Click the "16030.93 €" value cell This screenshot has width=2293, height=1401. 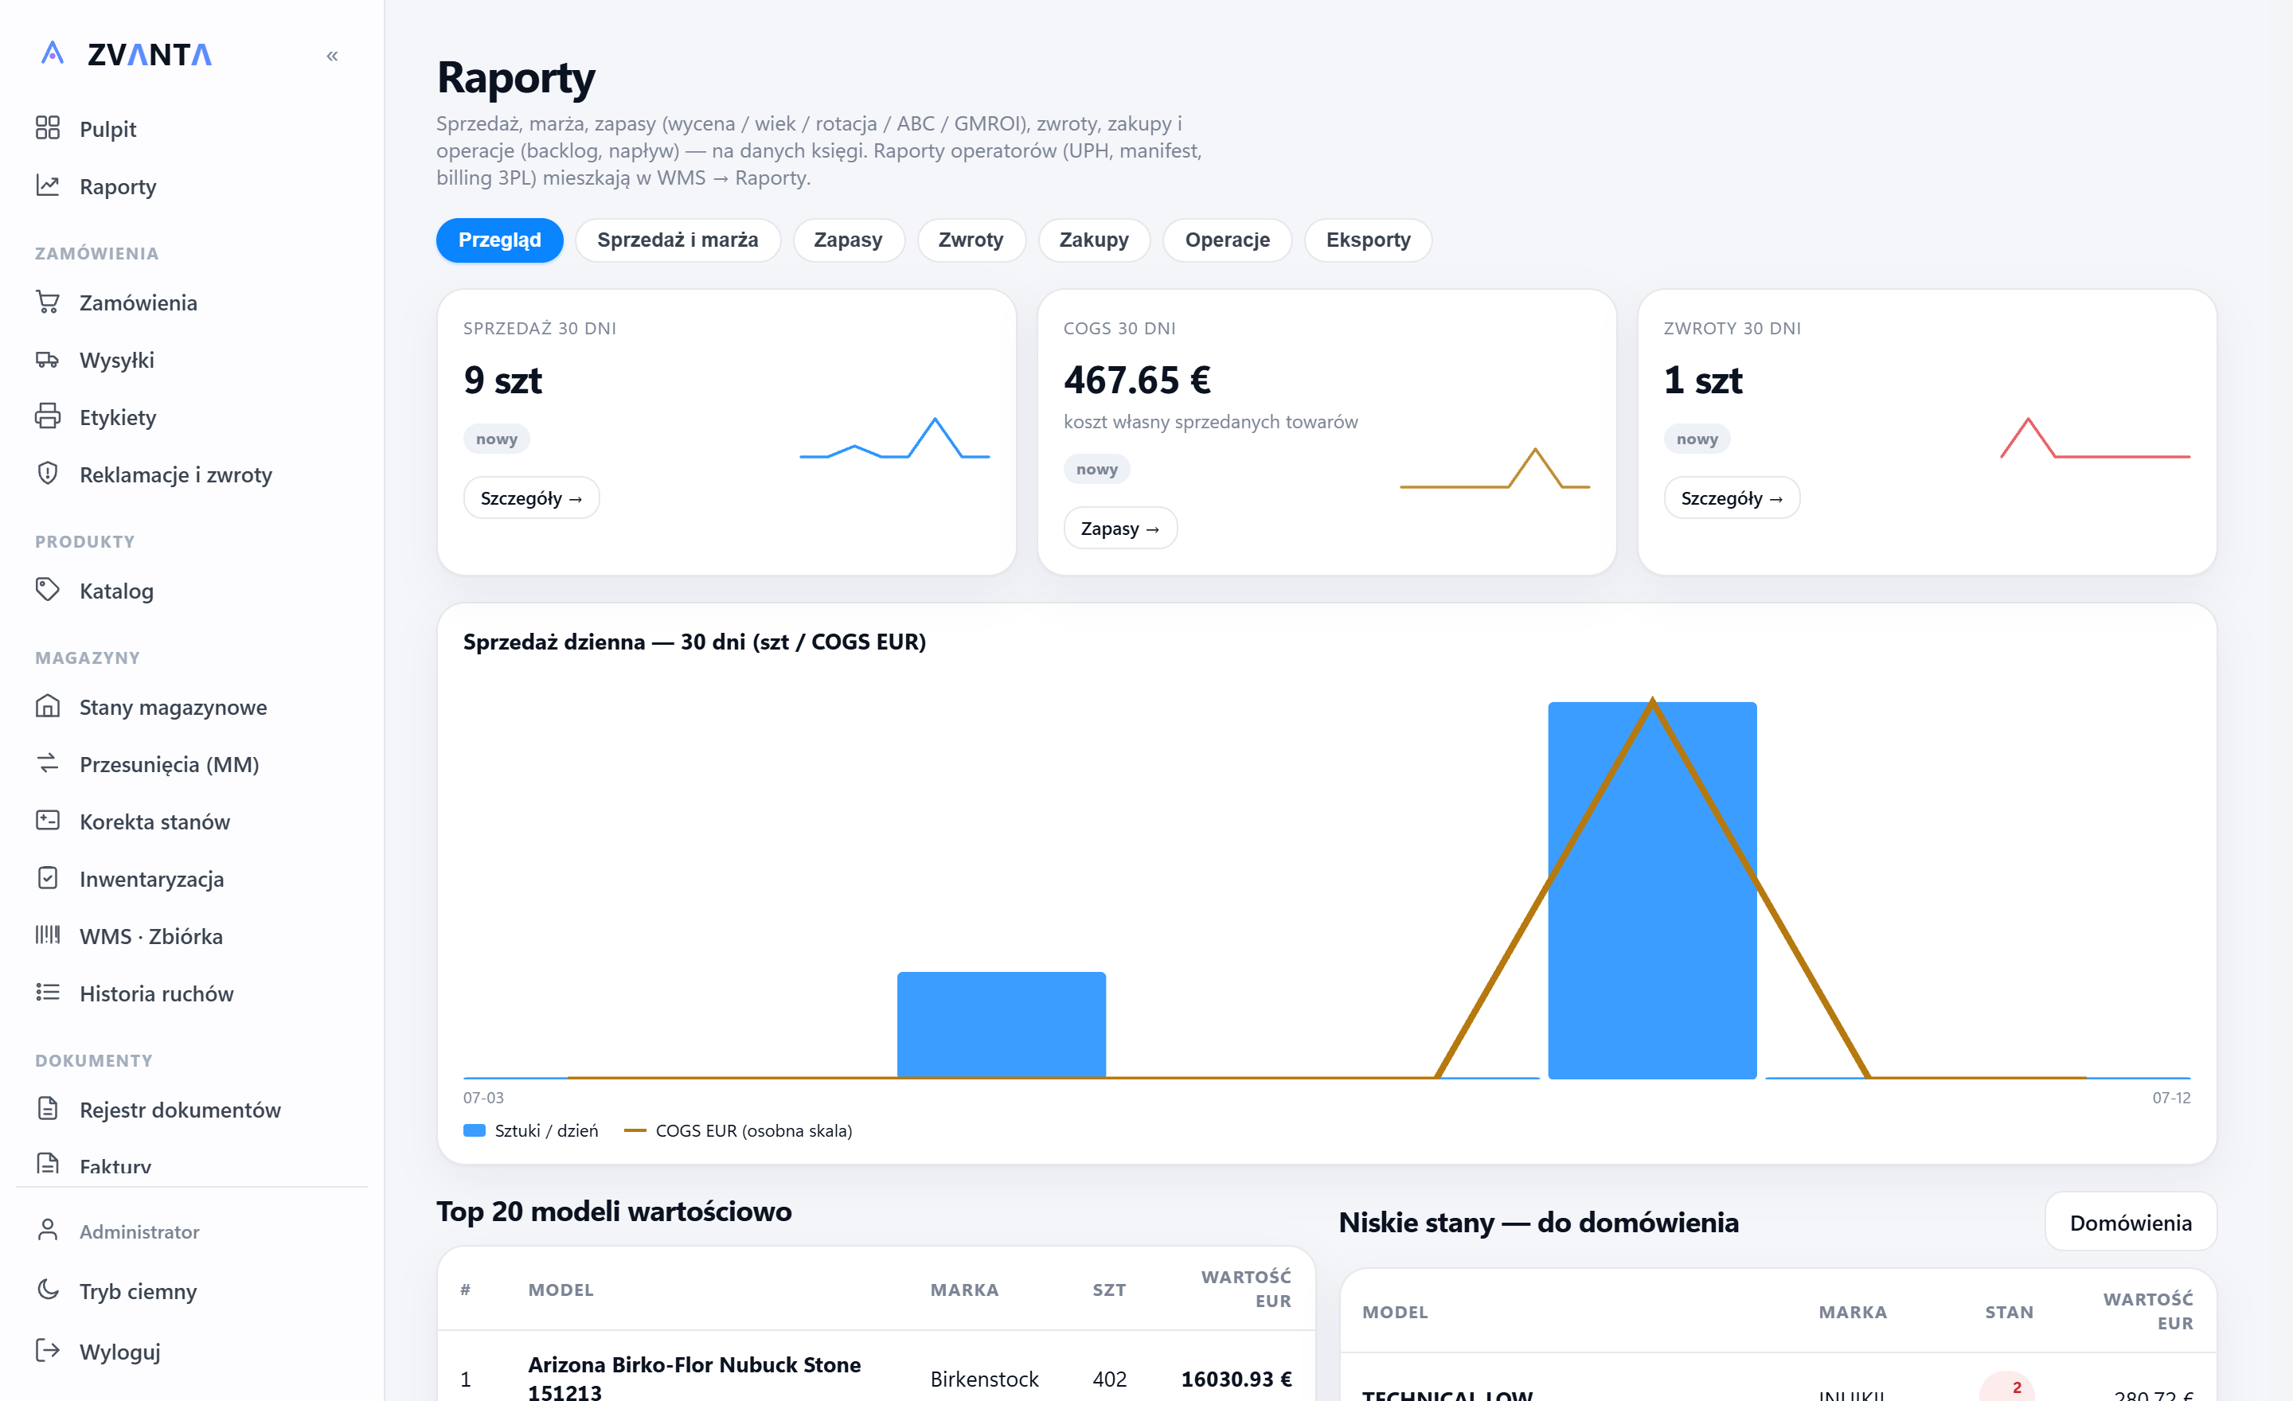[1236, 1379]
